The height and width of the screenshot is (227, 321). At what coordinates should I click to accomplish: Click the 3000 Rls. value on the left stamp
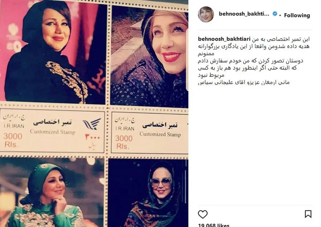click(13, 141)
